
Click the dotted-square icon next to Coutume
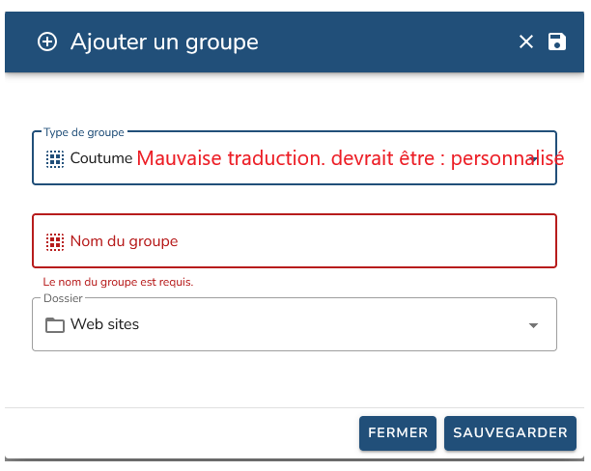[55, 157]
